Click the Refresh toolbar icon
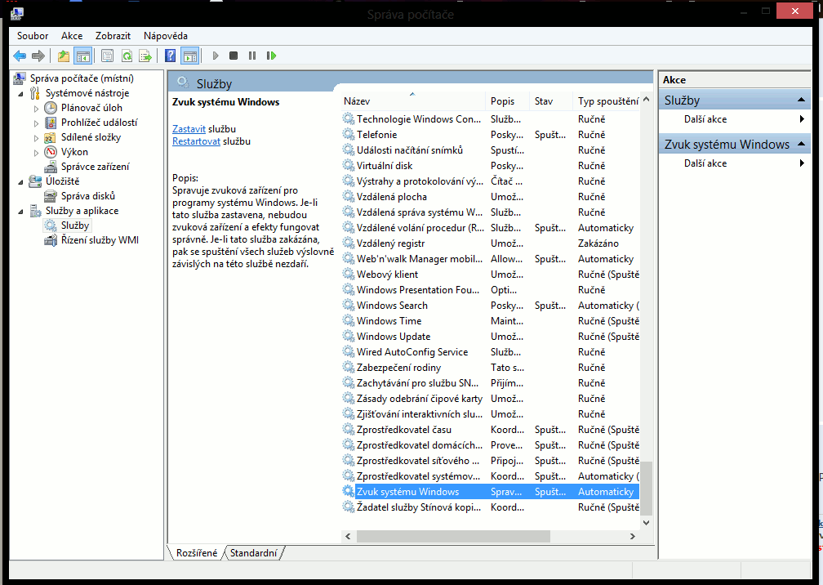 [127, 56]
